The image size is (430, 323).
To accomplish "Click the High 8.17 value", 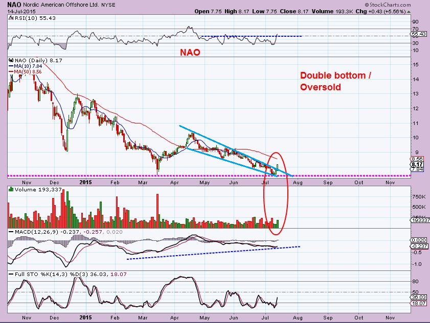I will tap(237, 12).
